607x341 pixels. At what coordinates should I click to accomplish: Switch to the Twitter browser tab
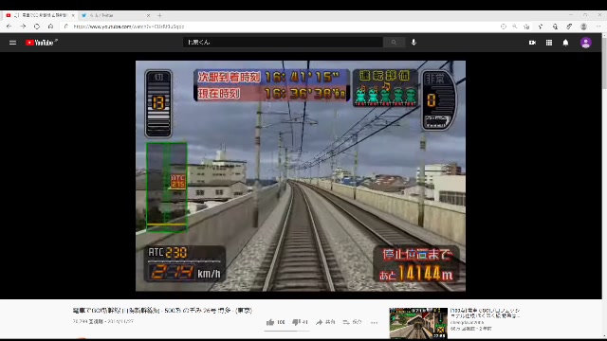(x=115, y=15)
